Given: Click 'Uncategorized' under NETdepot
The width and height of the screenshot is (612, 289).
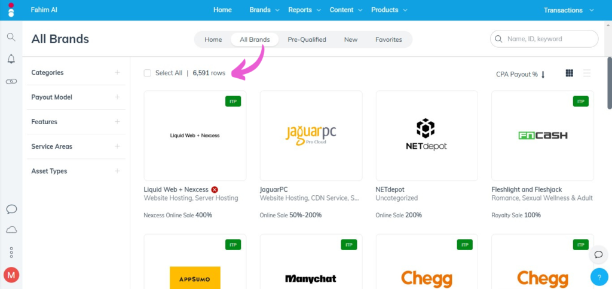Looking at the screenshot, I should pyautogui.click(x=397, y=198).
